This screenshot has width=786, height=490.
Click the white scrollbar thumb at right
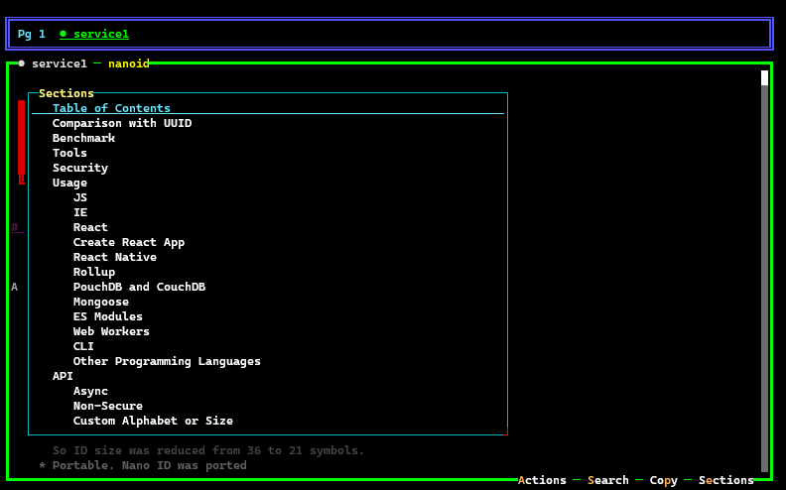(764, 77)
